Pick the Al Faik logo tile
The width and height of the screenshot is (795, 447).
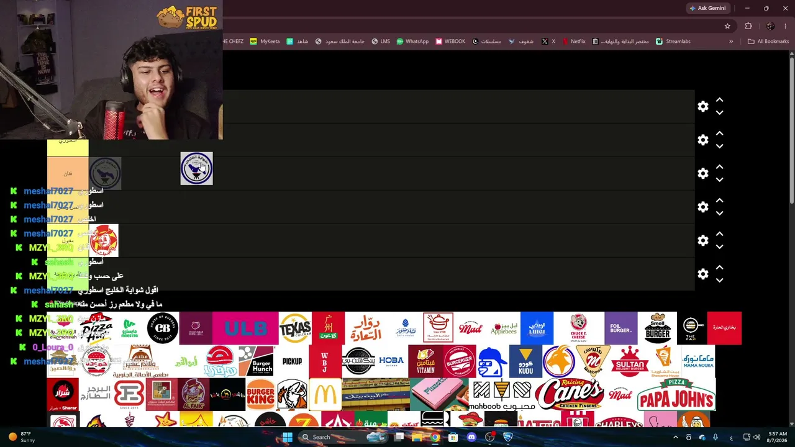(x=194, y=394)
